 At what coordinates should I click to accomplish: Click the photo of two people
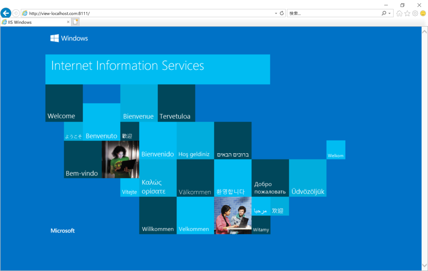coord(233,215)
